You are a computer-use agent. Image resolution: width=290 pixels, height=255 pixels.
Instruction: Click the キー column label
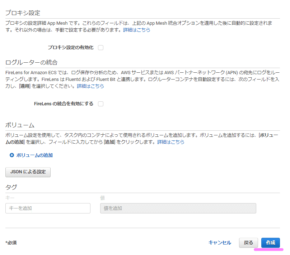pyautogui.click(x=10, y=198)
